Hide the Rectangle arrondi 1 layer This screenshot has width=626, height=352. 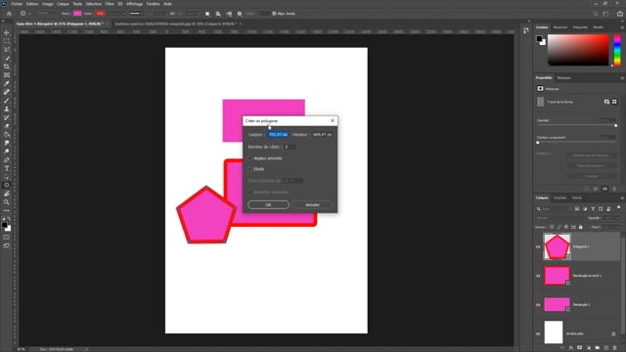pos(538,276)
